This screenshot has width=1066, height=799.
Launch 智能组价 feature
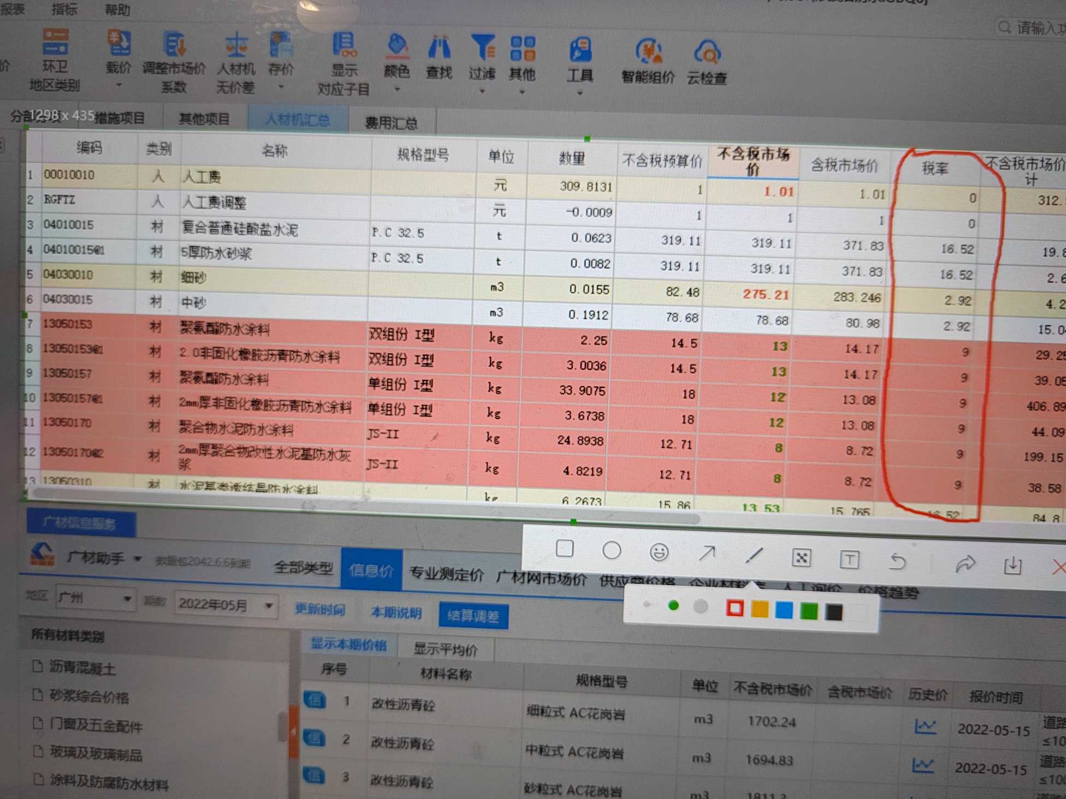(648, 52)
